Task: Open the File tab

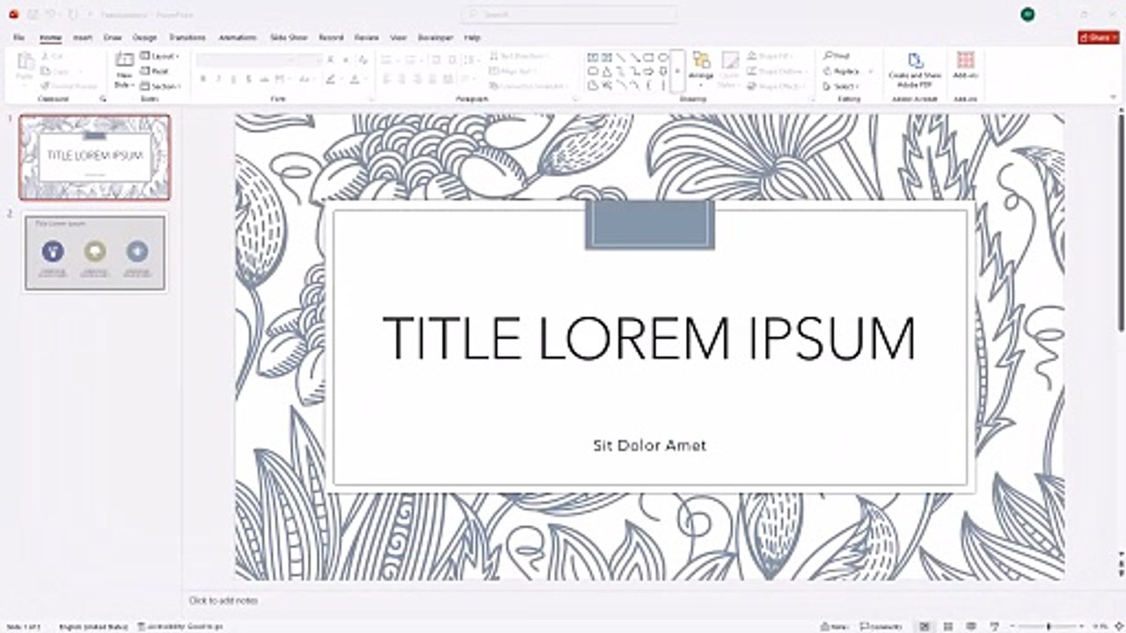Action: pyautogui.click(x=19, y=38)
